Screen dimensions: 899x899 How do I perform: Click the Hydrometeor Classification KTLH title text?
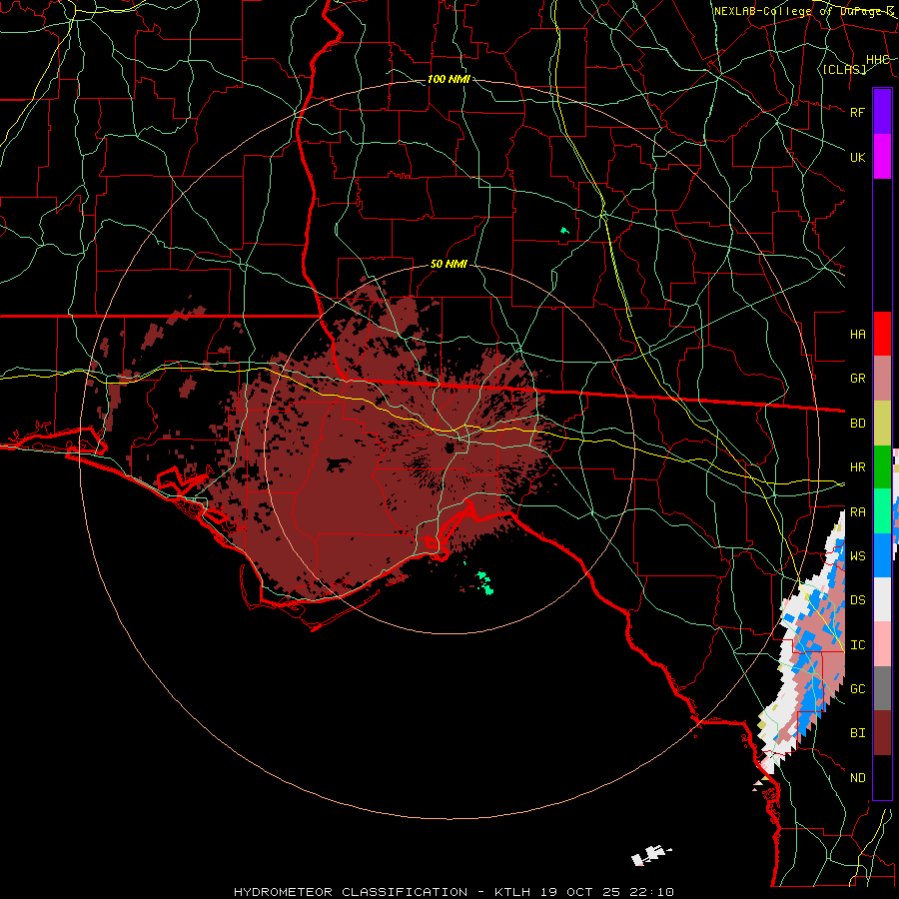pos(453,892)
